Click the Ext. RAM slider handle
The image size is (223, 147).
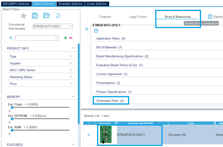[x=12, y=130]
